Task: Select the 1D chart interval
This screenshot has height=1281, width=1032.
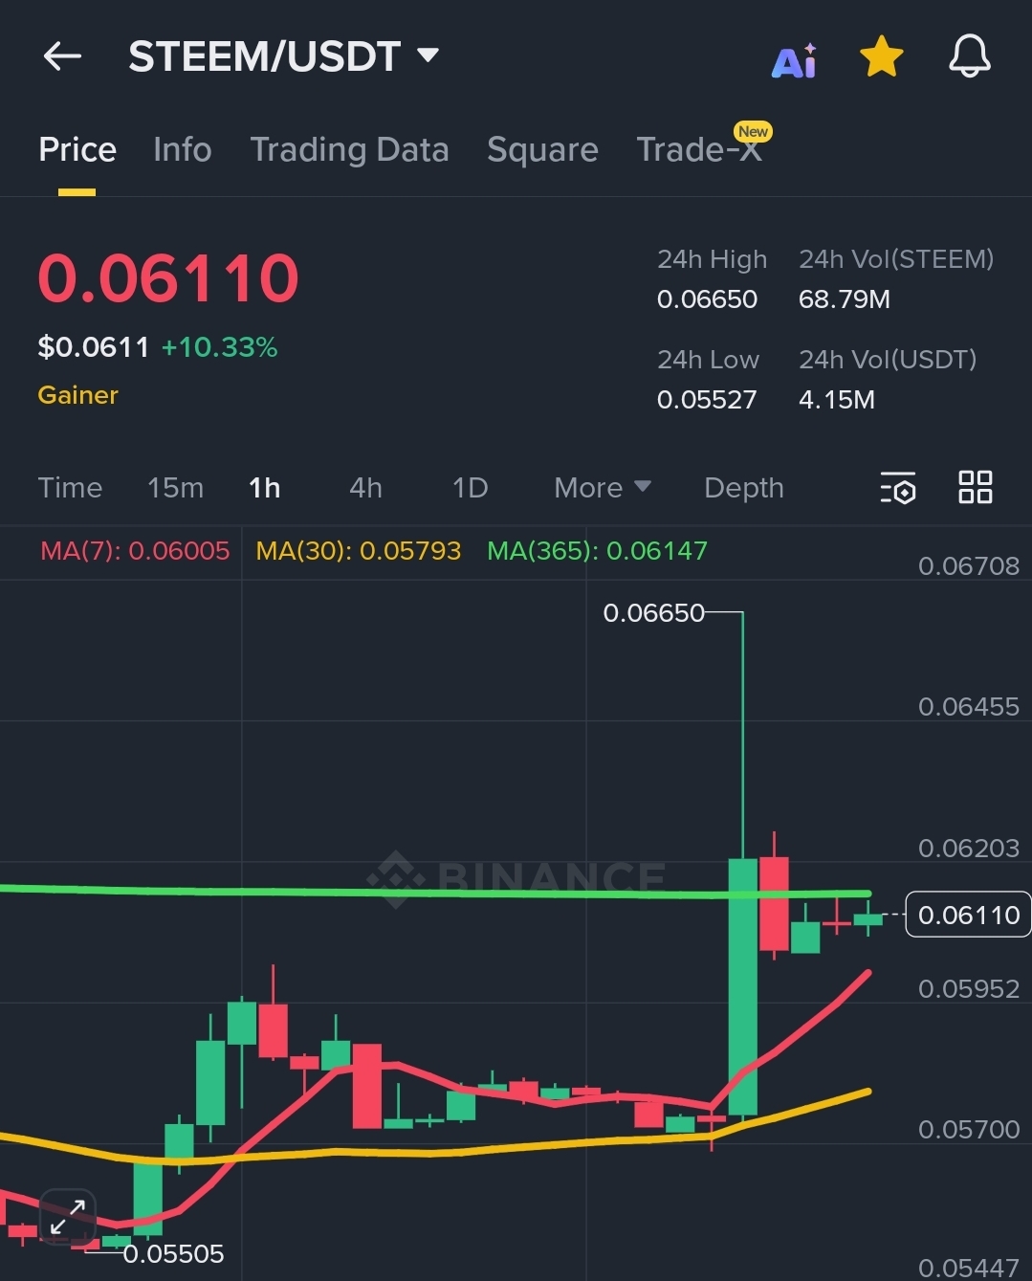Action: point(470,488)
